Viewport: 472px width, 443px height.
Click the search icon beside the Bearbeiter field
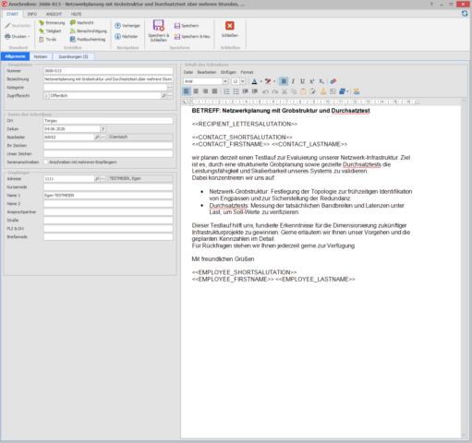click(x=97, y=138)
